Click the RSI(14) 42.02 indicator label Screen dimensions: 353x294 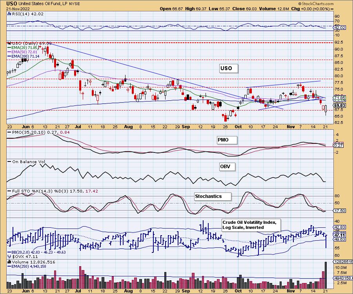click(27, 14)
